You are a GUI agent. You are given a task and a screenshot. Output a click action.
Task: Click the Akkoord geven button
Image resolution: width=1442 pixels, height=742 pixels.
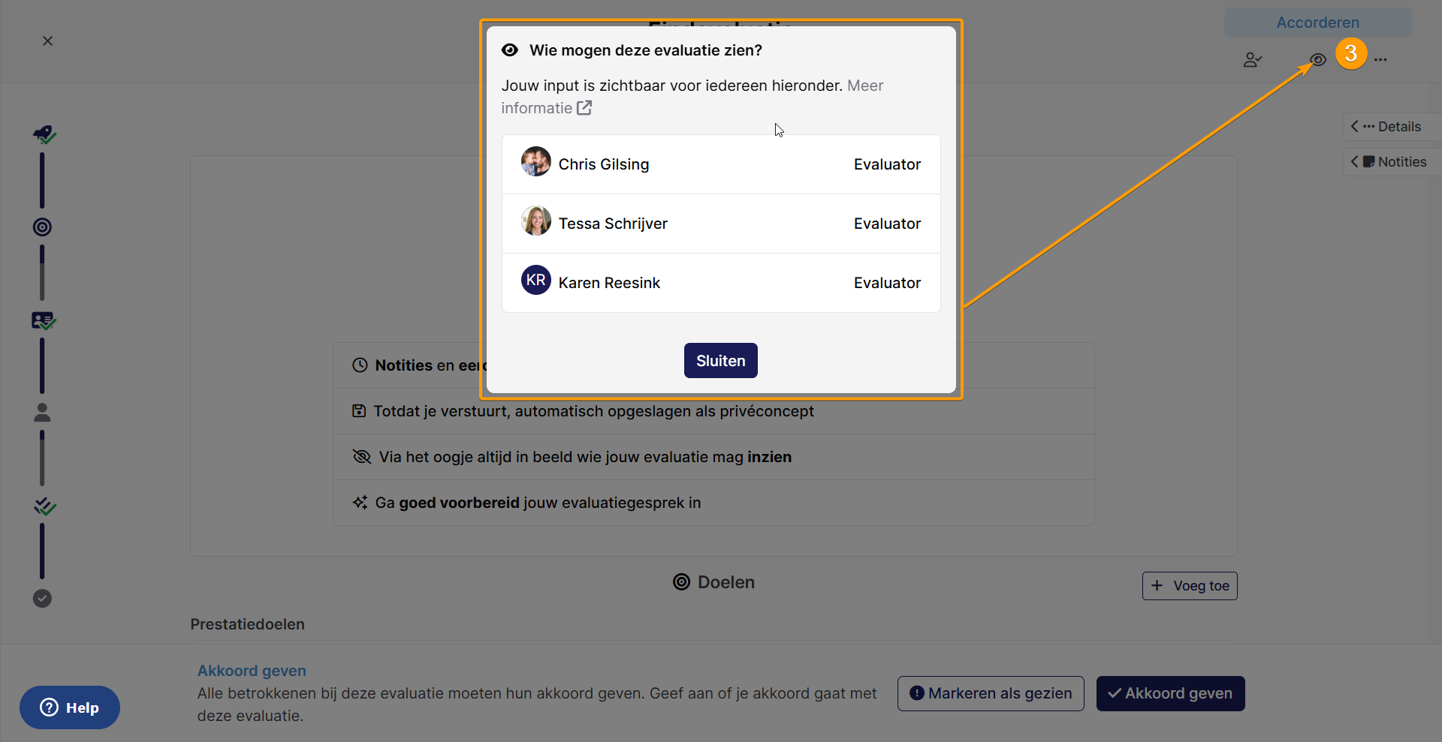(1170, 693)
